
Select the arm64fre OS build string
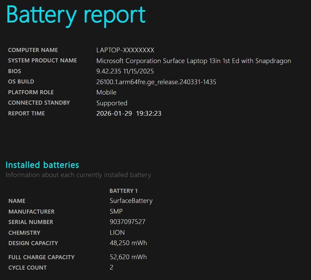pyautogui.click(x=156, y=82)
